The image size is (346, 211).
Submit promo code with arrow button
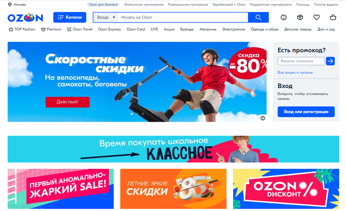coord(330,61)
